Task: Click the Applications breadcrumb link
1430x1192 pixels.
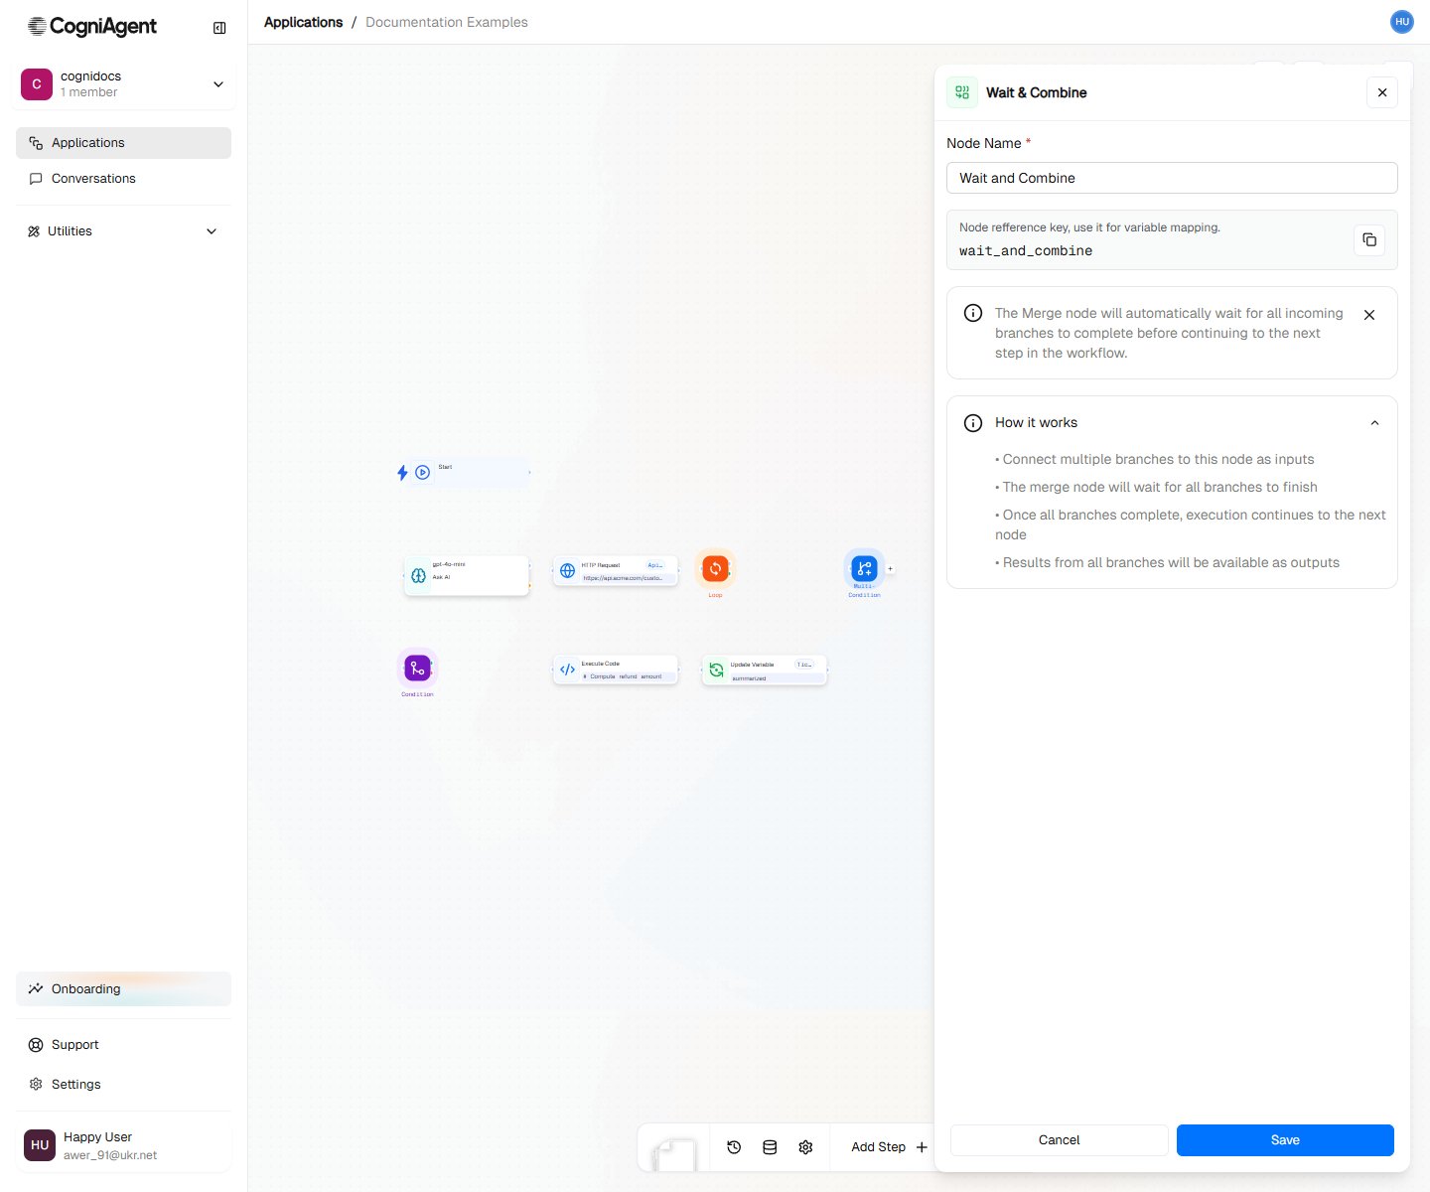Action: (303, 22)
